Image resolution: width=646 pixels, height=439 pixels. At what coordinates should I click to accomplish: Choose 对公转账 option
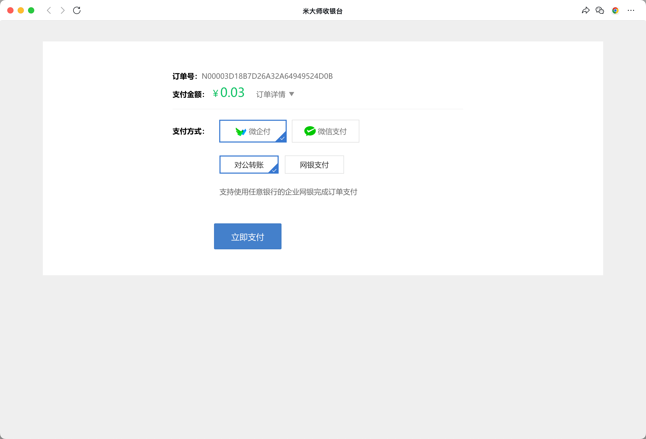click(249, 165)
